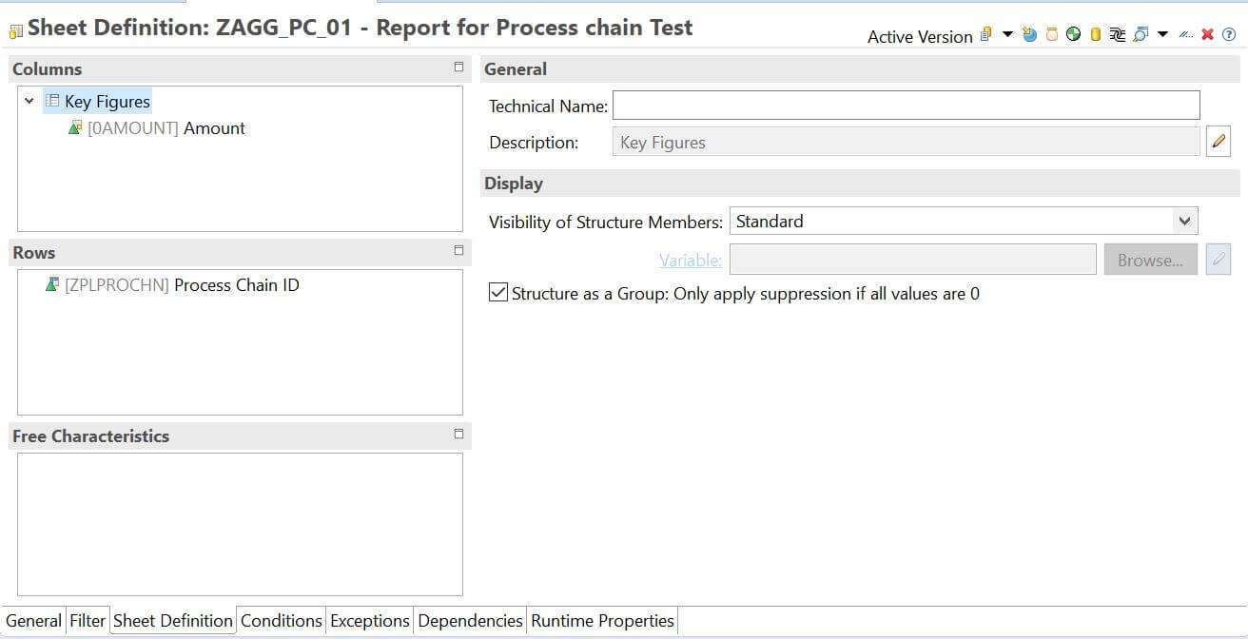Open the dropdown arrow next to the copy icon

click(x=1008, y=33)
